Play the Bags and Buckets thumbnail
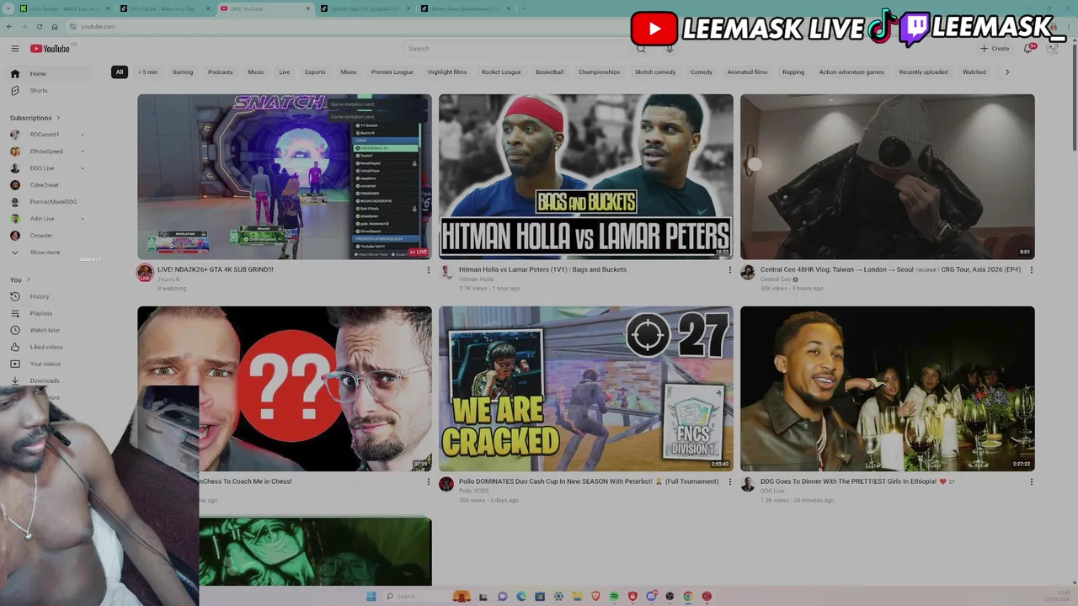Screen dimensions: 1078x606 (586, 177)
